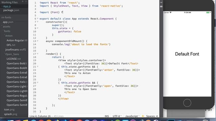
Task: Click gotFonts: false in code
Action: (x=70, y=31)
